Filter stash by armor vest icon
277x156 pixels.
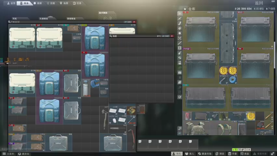coord(180,63)
